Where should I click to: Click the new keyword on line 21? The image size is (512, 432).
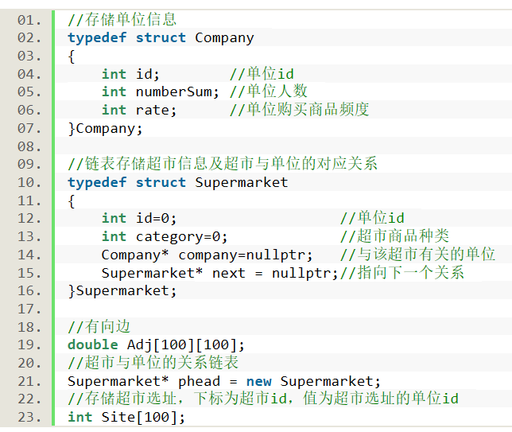tap(258, 381)
